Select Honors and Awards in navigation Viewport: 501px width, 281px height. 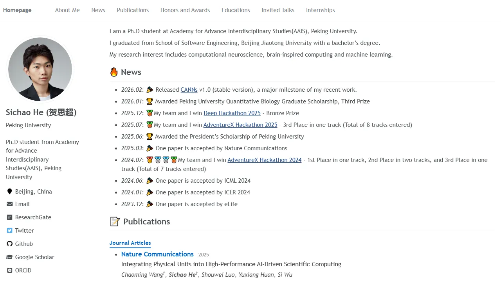tap(185, 10)
